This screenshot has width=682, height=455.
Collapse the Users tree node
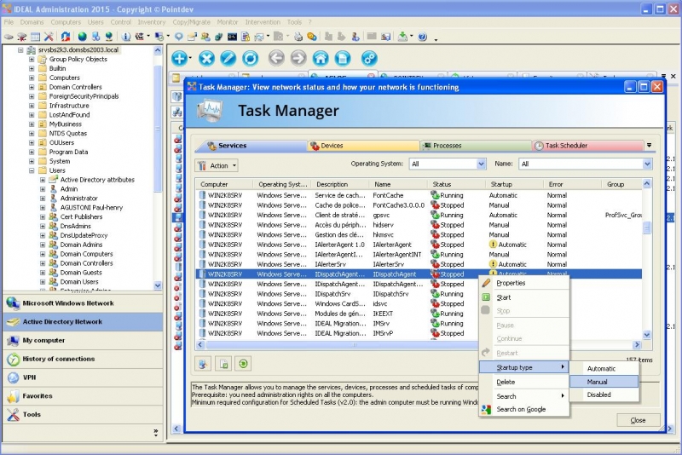coord(32,170)
